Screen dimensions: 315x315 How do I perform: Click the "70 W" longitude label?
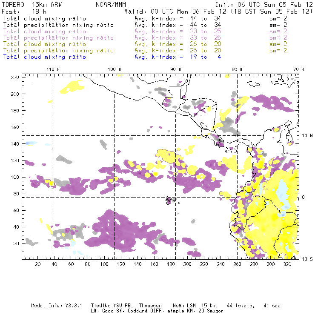[298, 69]
